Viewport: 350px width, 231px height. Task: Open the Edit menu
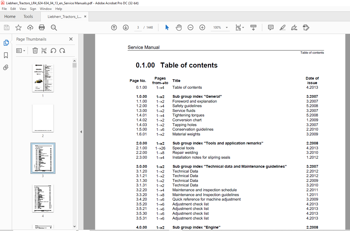click(x=13, y=9)
